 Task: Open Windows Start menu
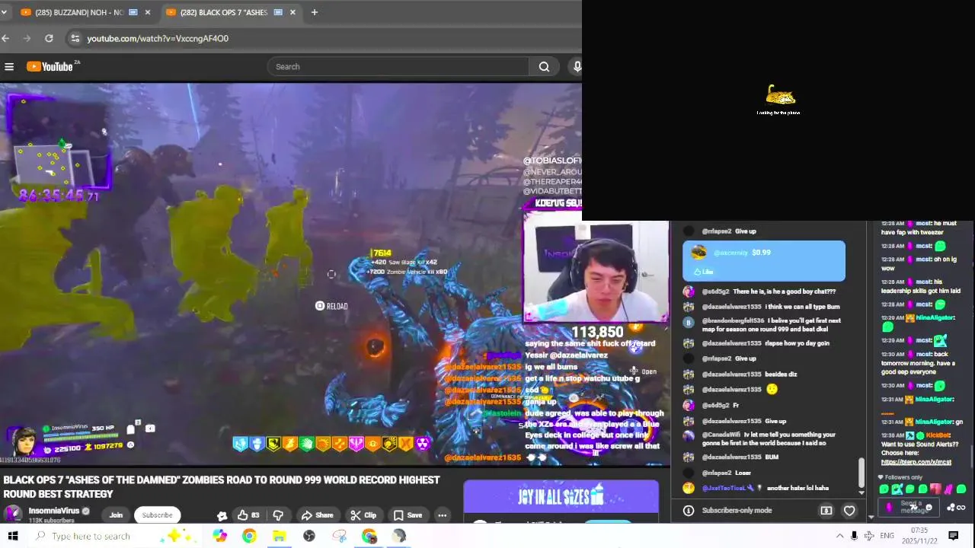pos(13,536)
